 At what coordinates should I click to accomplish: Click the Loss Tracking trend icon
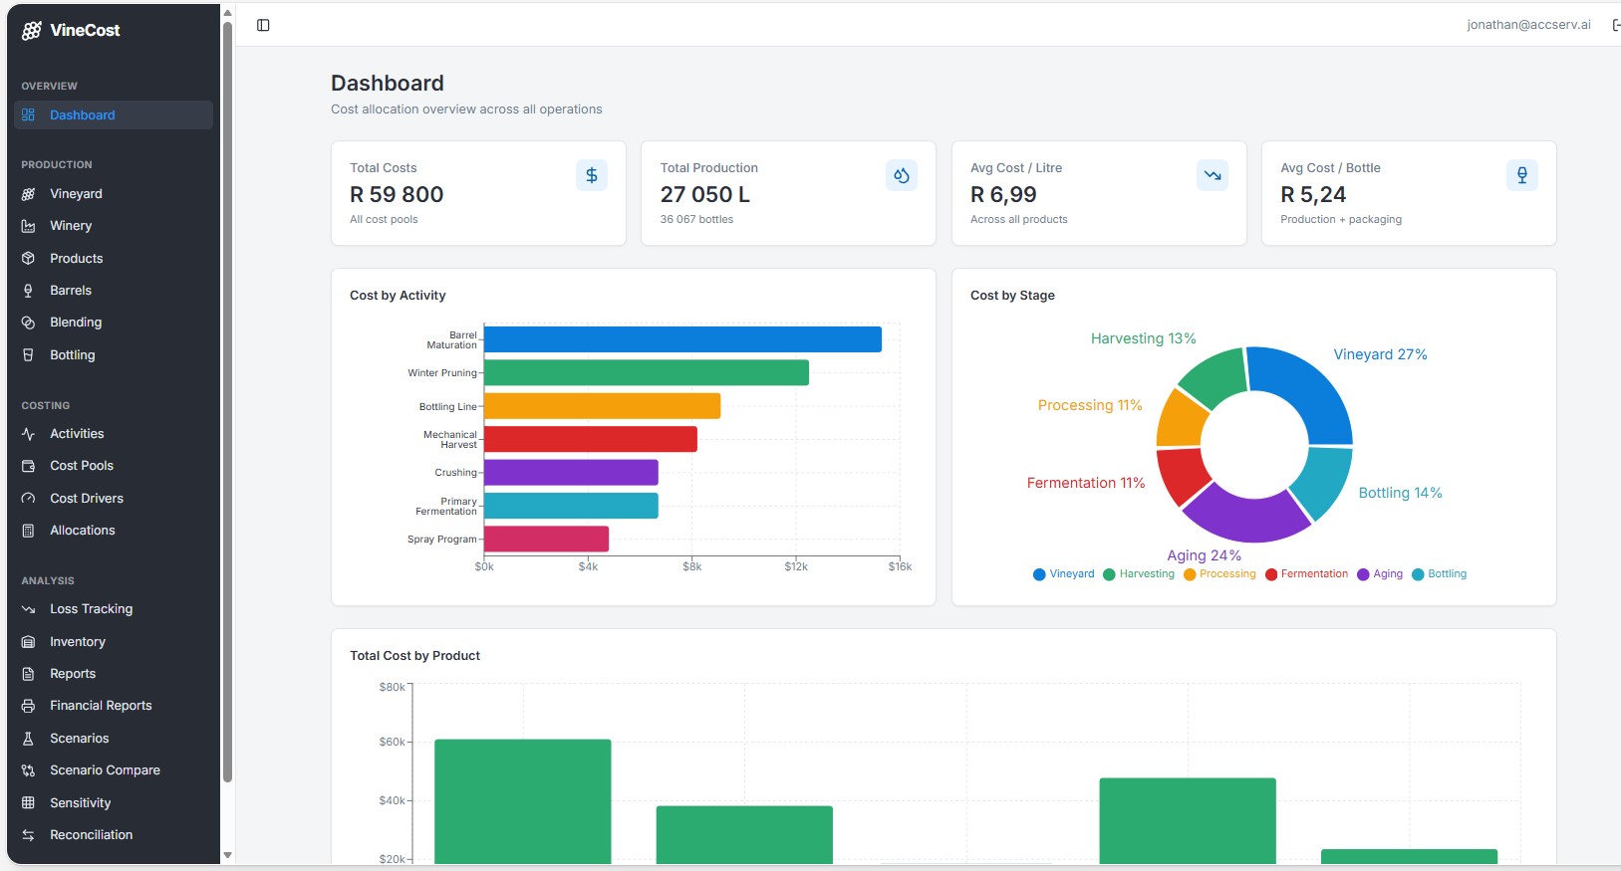click(x=28, y=609)
